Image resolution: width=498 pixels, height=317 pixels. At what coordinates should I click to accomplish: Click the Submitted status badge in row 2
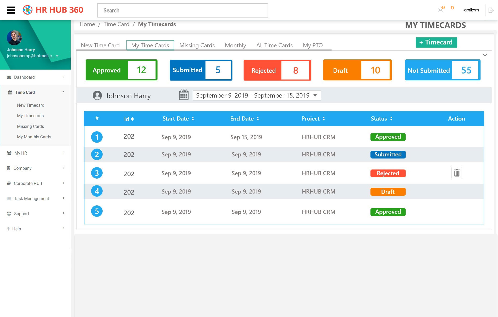[388, 155]
